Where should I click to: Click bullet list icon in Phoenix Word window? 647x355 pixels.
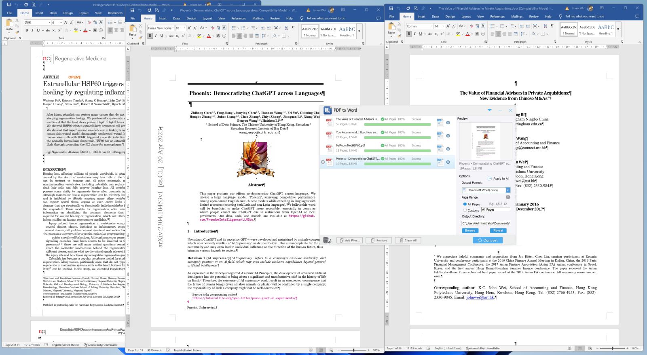pyautogui.click(x=233, y=28)
